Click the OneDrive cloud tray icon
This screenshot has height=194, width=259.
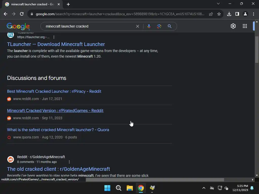(212, 188)
